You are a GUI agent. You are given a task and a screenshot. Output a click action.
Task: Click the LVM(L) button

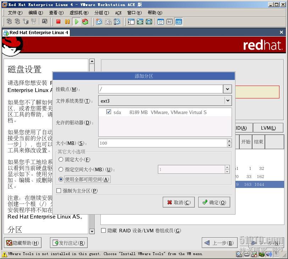(268, 128)
